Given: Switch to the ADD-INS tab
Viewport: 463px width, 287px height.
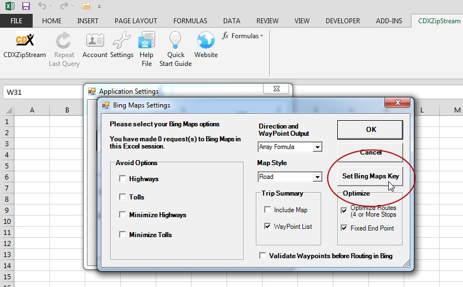Looking at the screenshot, I should tap(389, 21).
